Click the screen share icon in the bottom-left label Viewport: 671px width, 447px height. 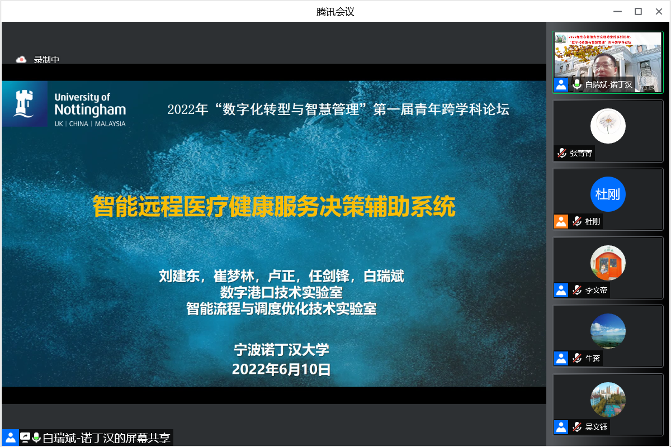tap(25, 438)
